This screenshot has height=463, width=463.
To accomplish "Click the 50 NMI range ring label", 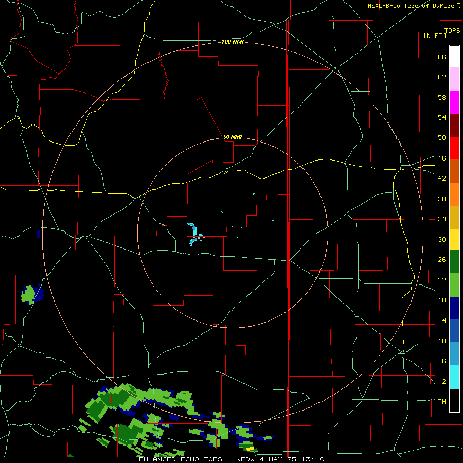I will [233, 137].
